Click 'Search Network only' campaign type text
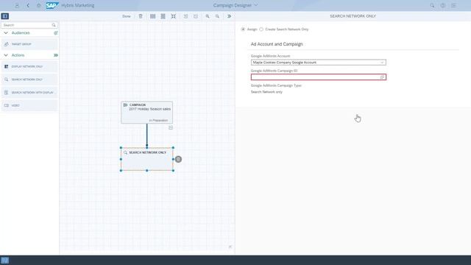Screen dimensions: 471x265 (x=266, y=92)
